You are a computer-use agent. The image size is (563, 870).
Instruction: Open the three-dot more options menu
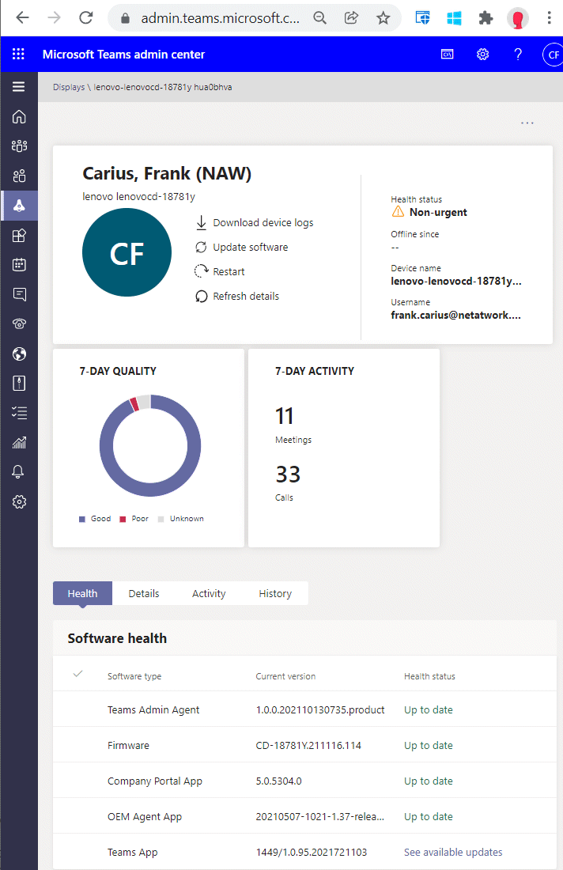[x=527, y=123]
